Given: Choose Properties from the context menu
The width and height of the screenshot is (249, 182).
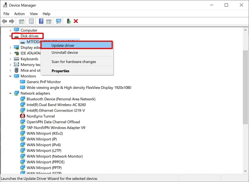Looking at the screenshot, I should [x=60, y=71].
